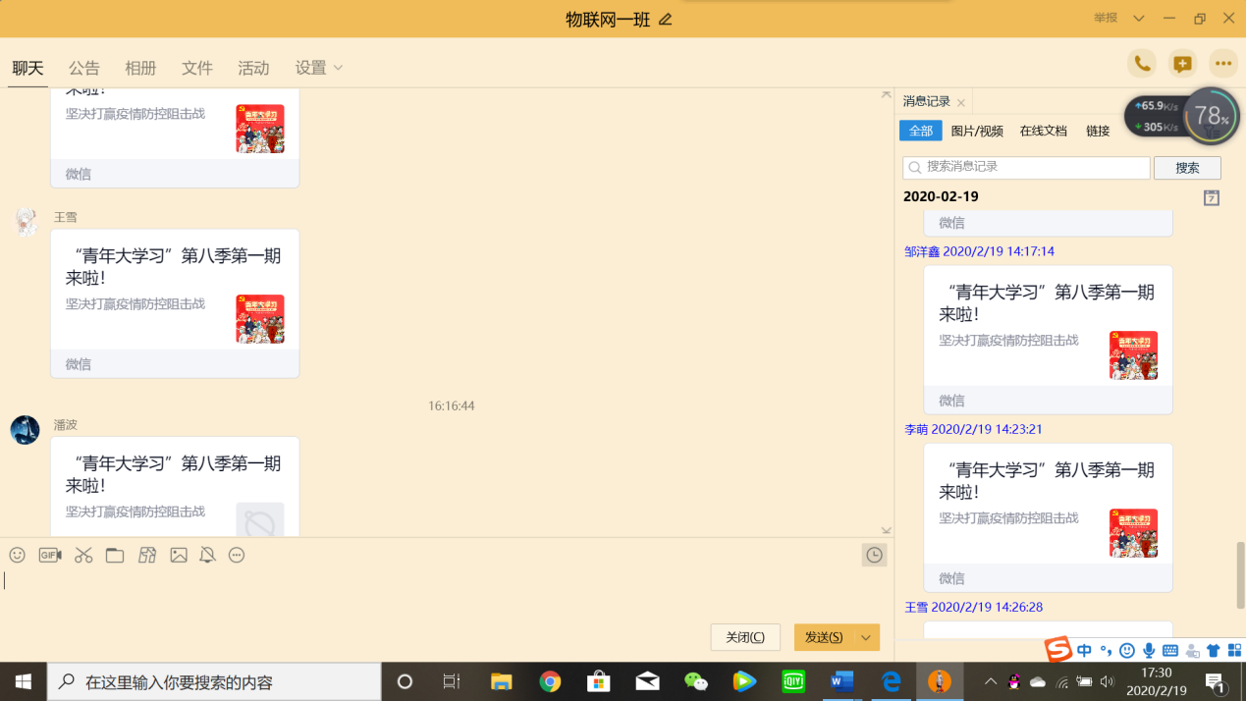The image size is (1246, 701).
Task: Open Sogou skin shirt icon
Action: click(x=1214, y=650)
